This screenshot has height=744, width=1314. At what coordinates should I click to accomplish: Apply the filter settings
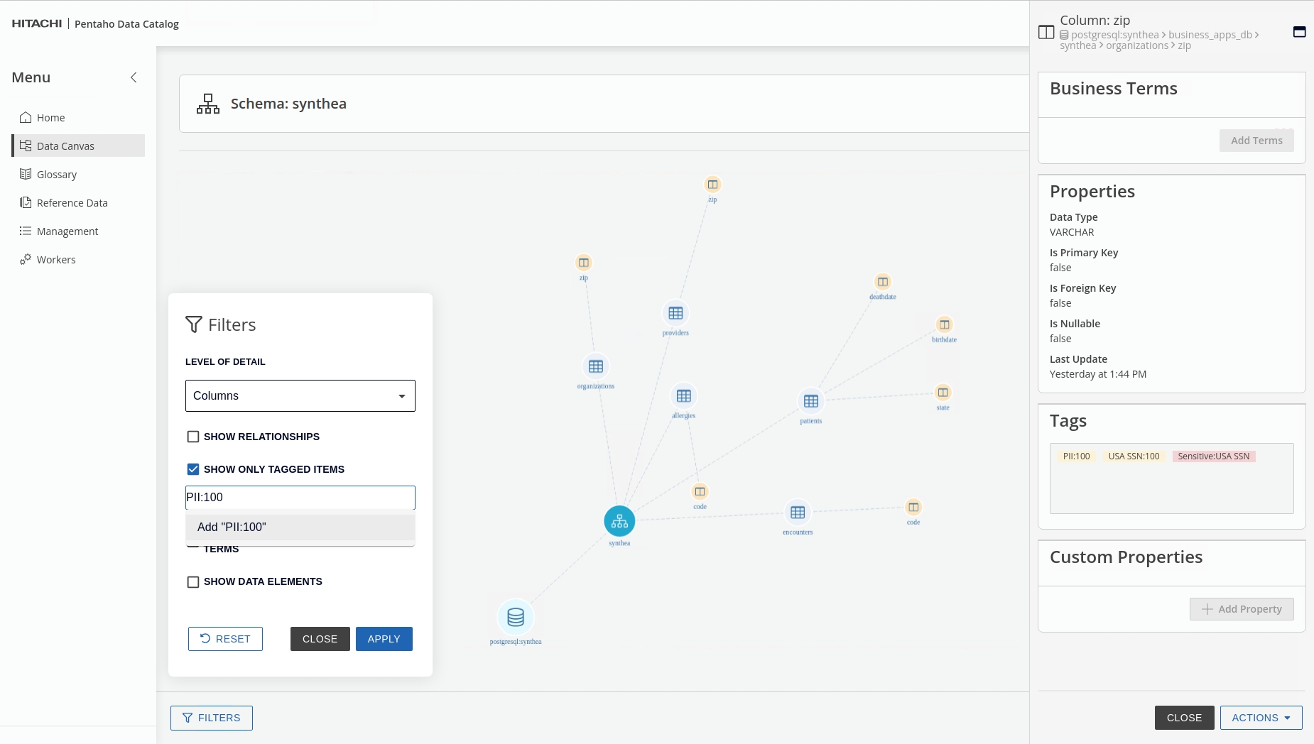(384, 639)
